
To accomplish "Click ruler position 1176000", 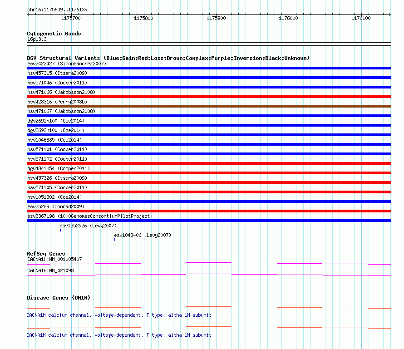I will [288, 18].
